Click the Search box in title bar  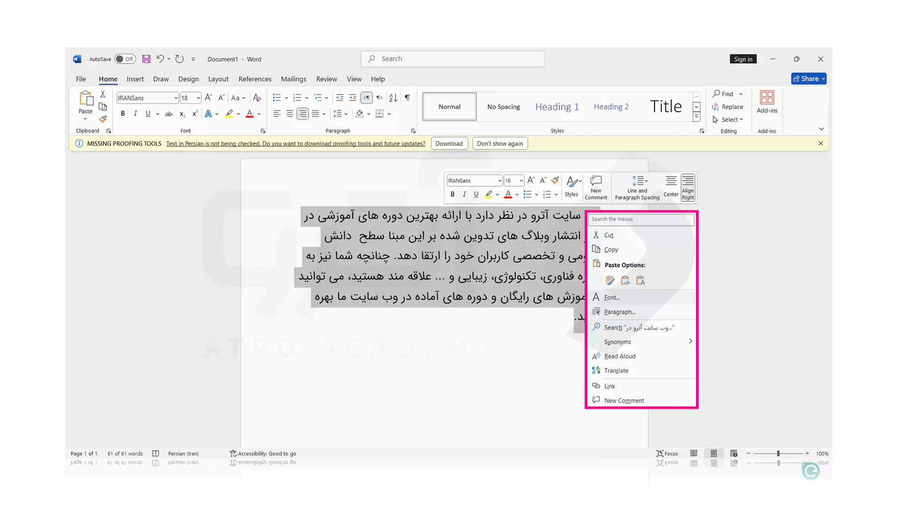(453, 59)
